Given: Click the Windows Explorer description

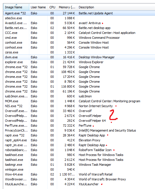Looking at the screenshot, I should point(91,62).
